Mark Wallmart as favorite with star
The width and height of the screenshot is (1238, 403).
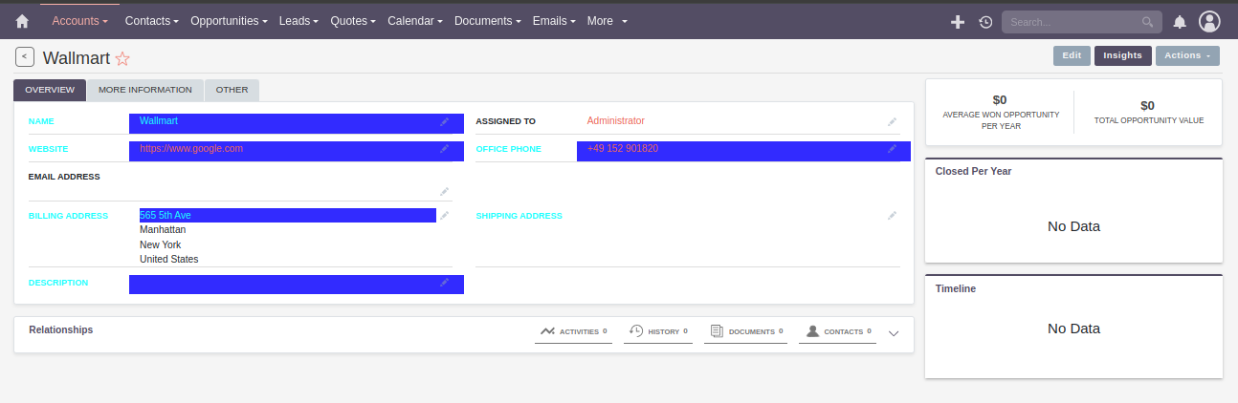tap(122, 58)
